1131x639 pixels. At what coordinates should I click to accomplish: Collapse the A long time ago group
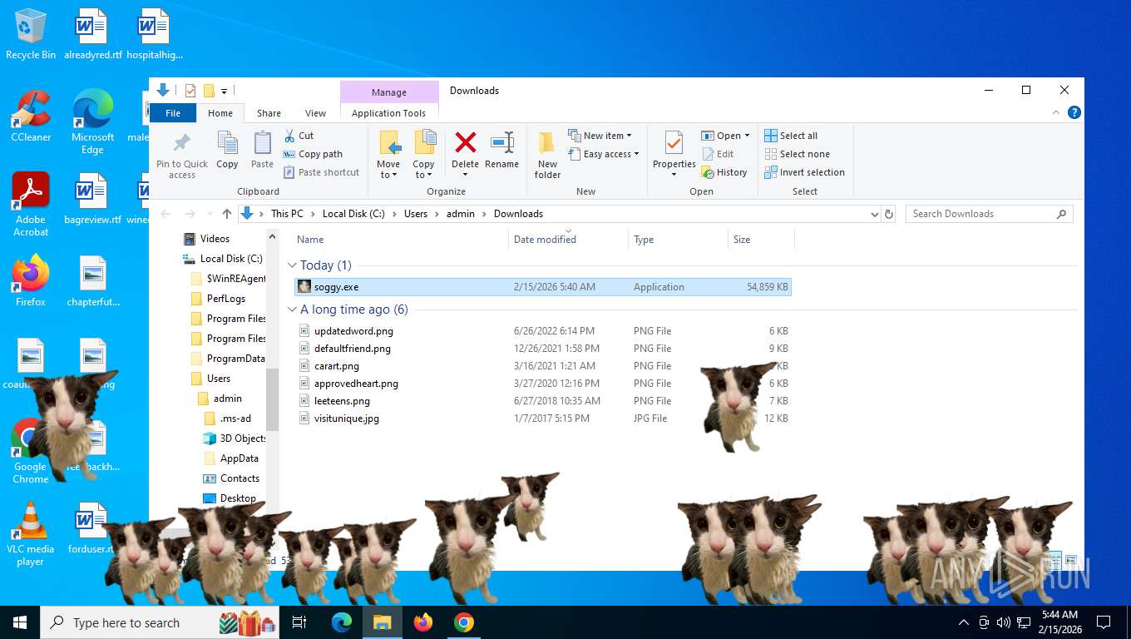pos(292,310)
